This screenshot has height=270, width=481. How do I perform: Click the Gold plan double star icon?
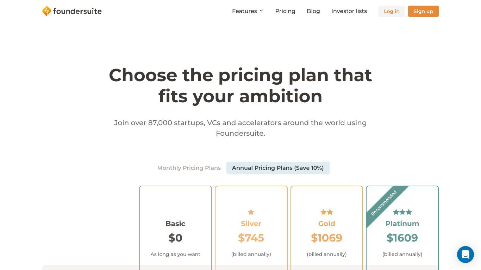[x=327, y=212]
